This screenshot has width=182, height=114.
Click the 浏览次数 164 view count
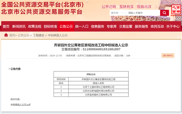click(x=122, y=56)
